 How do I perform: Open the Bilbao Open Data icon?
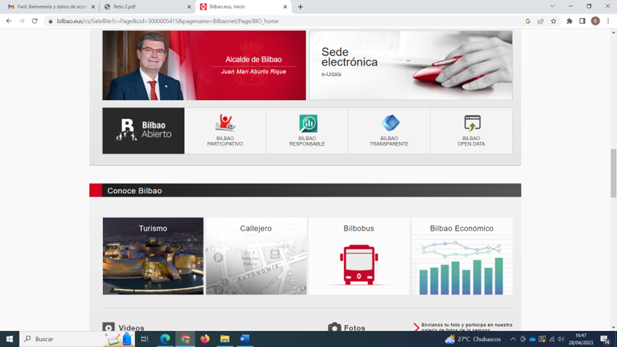point(471,123)
